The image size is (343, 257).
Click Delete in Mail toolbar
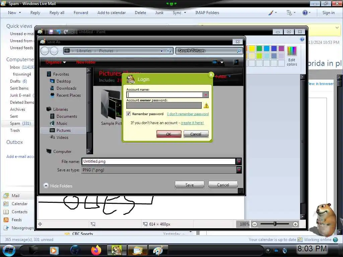coord(140,13)
